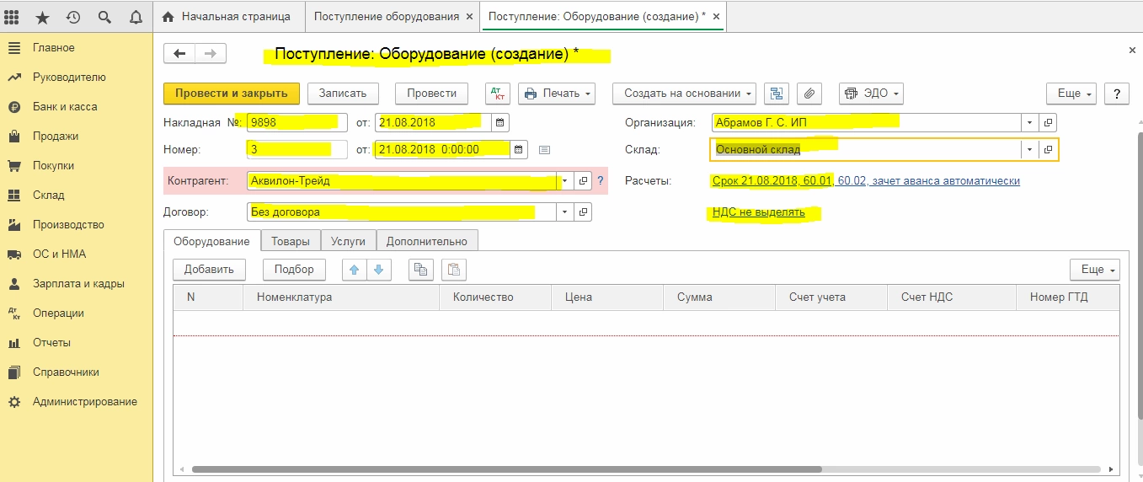The width and height of the screenshot is (1143, 482).
Task: Open attached files paperclip icon
Action: [x=809, y=93]
